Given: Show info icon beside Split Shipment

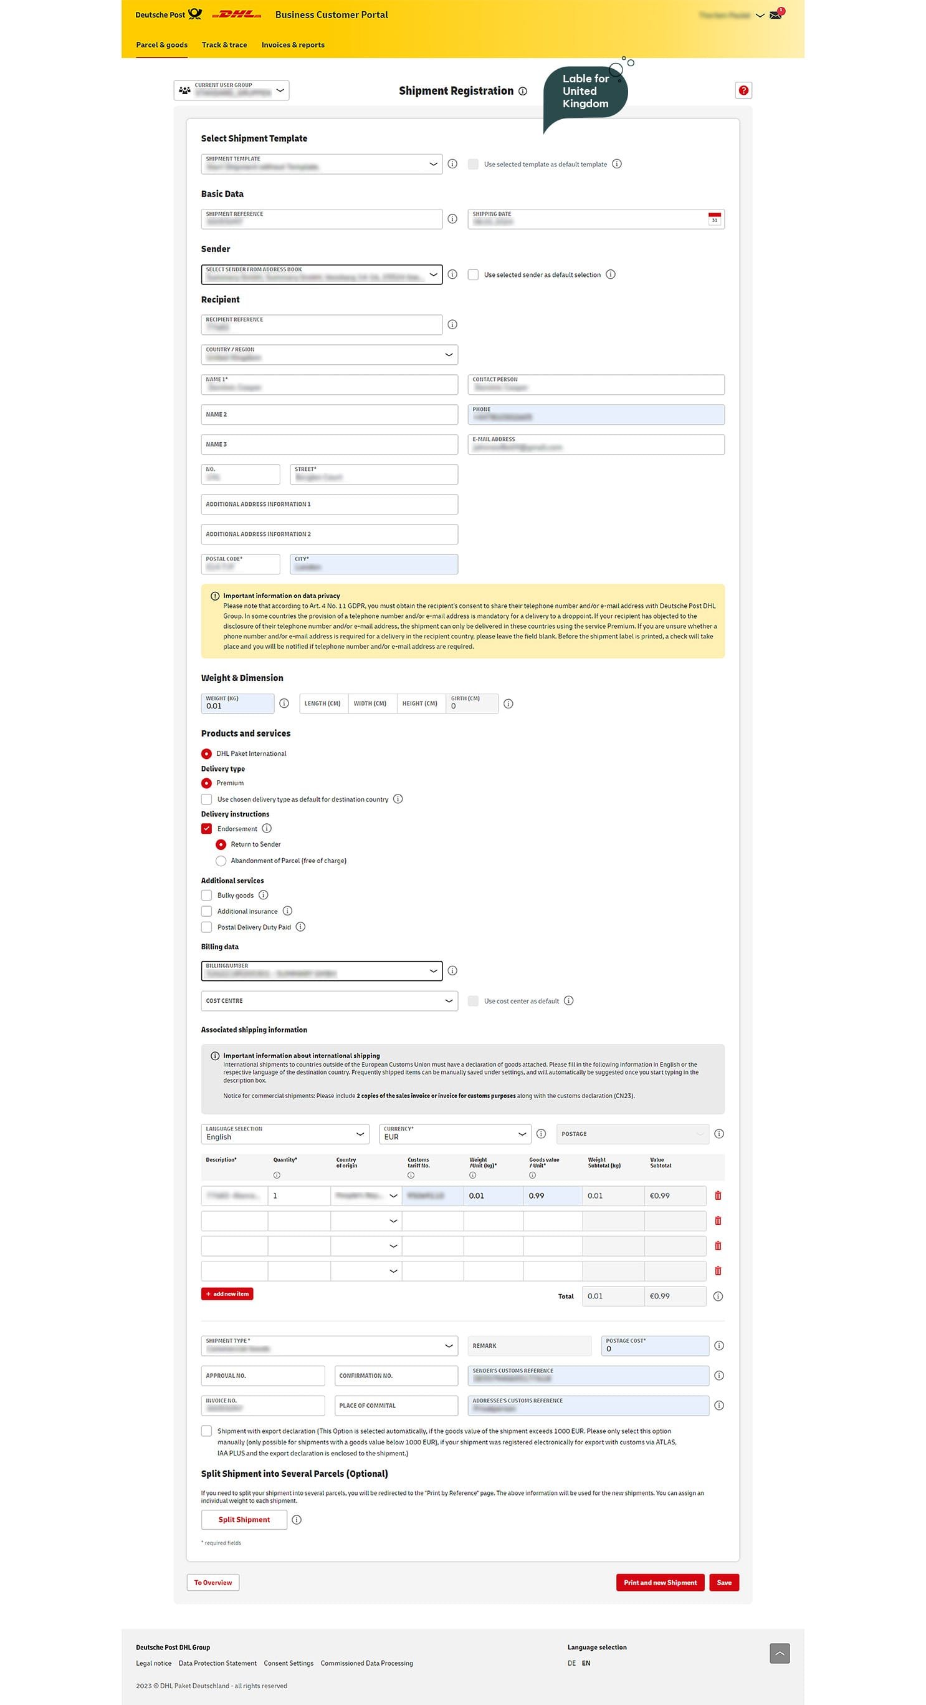Looking at the screenshot, I should point(297,1520).
